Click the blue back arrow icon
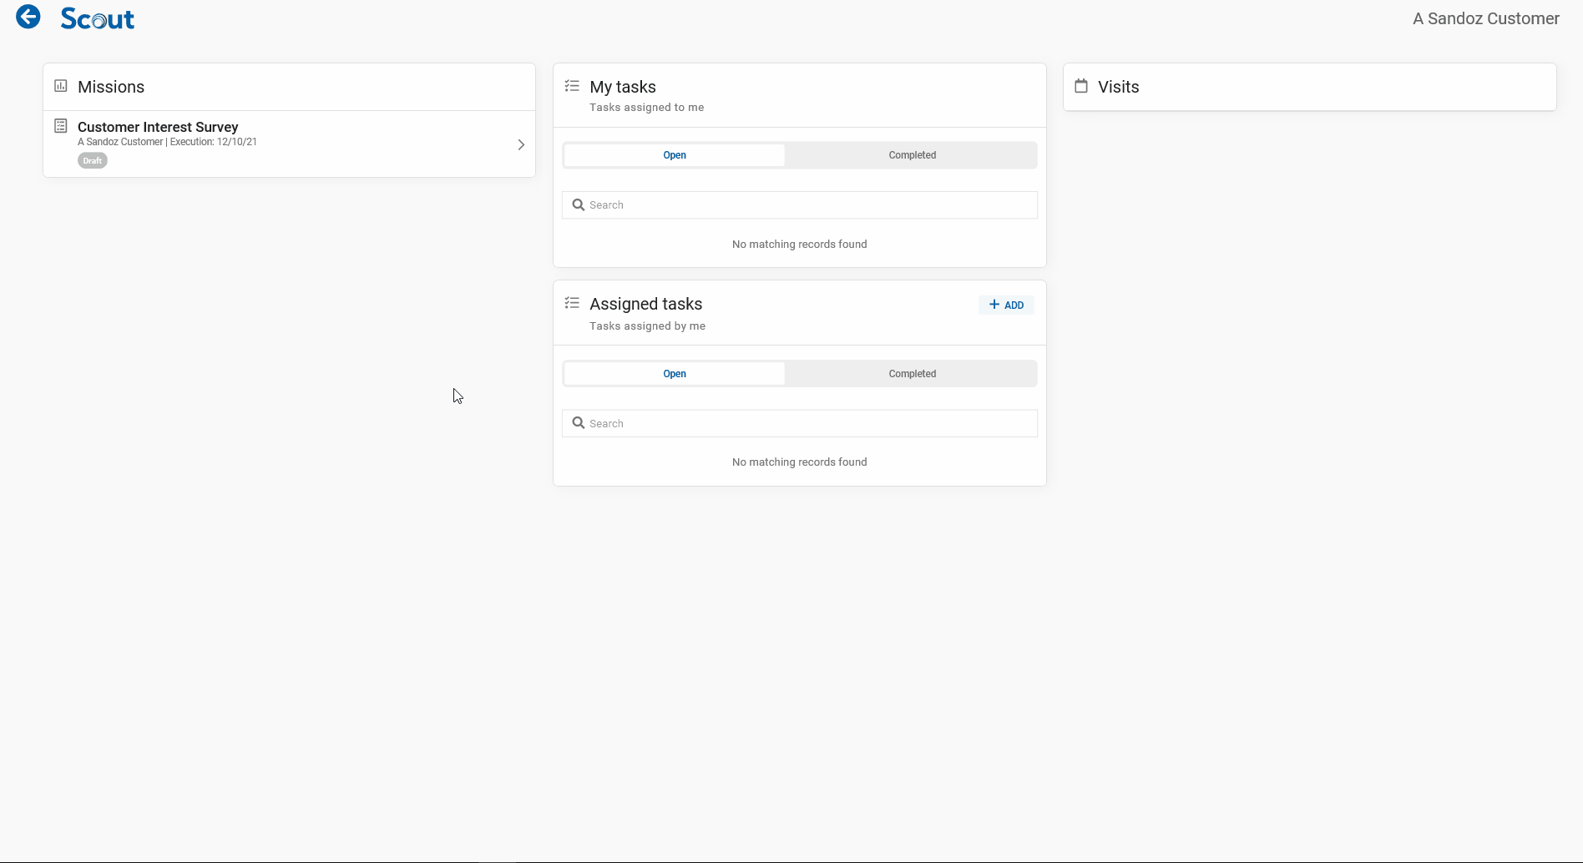 click(28, 17)
